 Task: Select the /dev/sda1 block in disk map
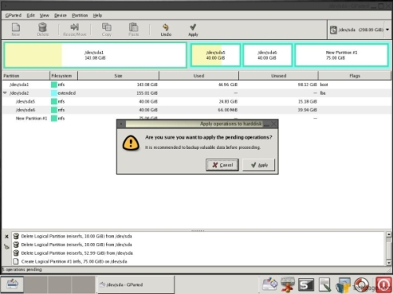95,55
